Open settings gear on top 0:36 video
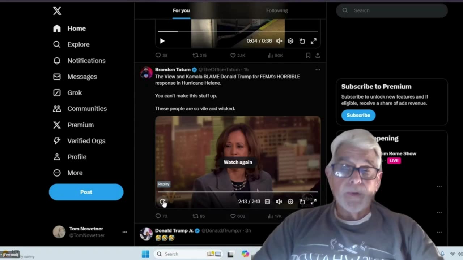 click(x=290, y=41)
